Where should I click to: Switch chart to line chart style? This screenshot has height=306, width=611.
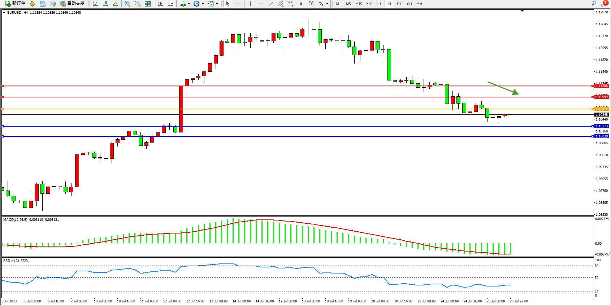[116, 4]
